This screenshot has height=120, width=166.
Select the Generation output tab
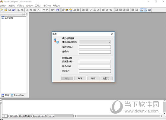click(x=38, y=116)
